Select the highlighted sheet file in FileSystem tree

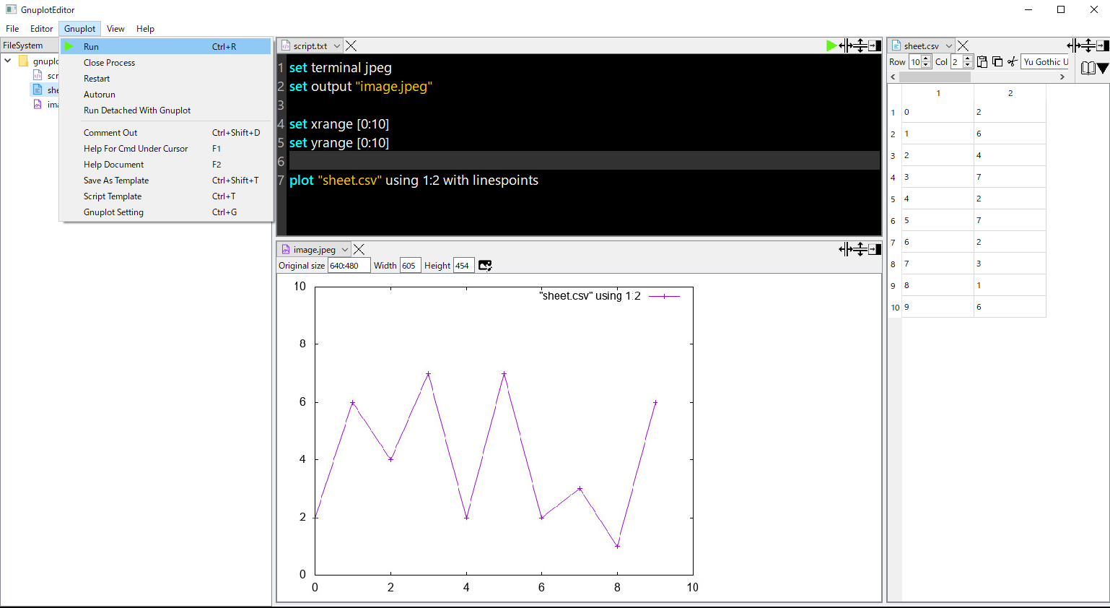43,90
